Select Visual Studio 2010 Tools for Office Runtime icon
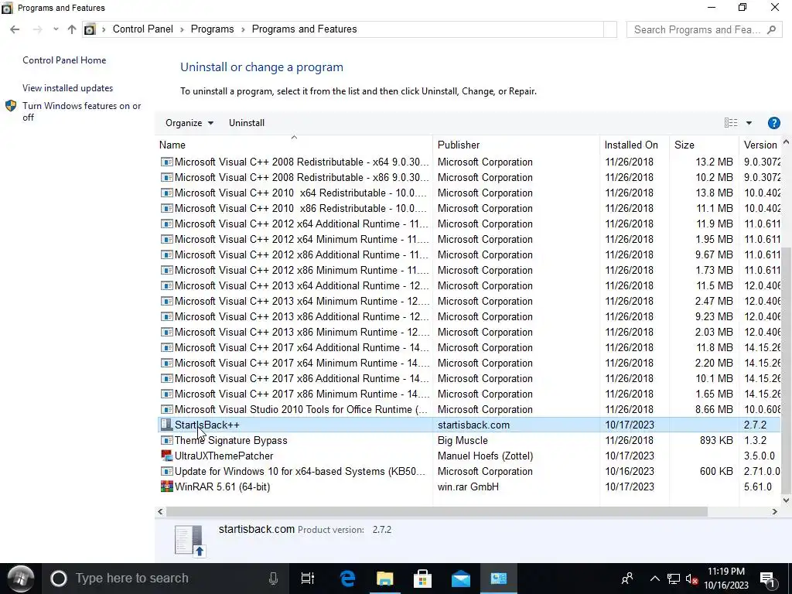792x594 pixels. pos(166,409)
